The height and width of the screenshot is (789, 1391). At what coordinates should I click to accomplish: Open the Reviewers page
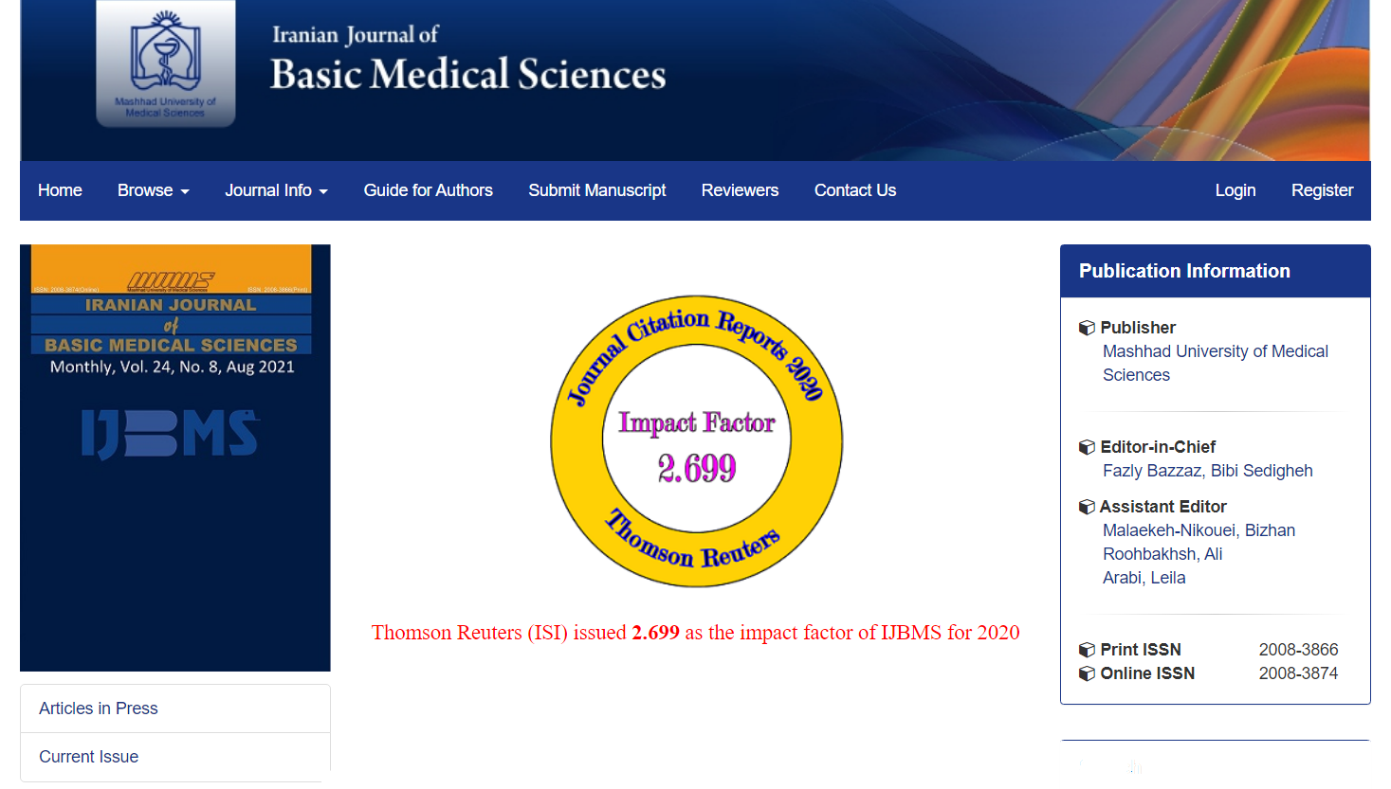tap(740, 190)
